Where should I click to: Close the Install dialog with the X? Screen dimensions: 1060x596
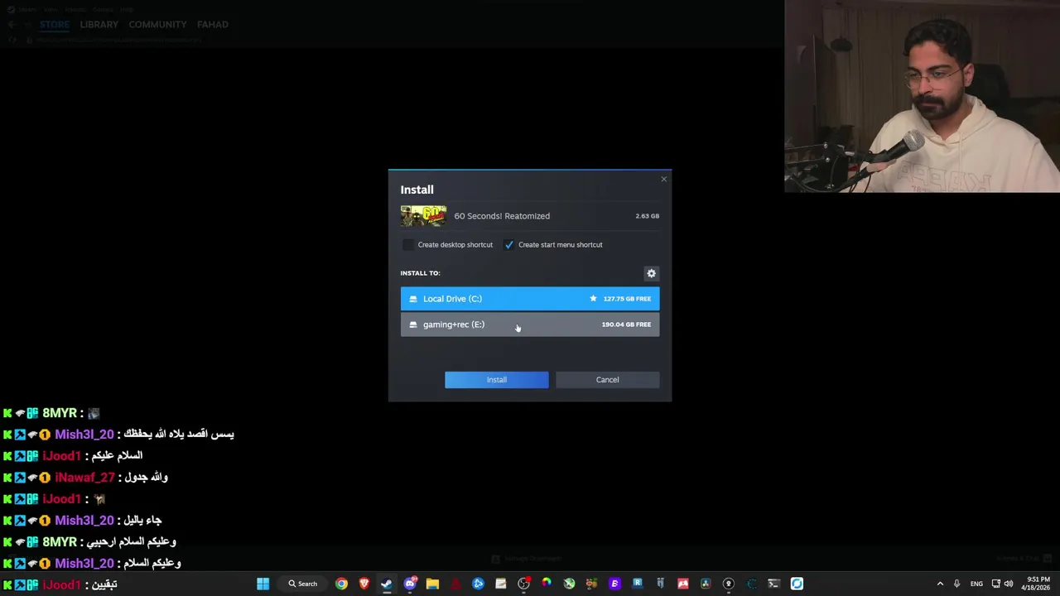coord(663,179)
